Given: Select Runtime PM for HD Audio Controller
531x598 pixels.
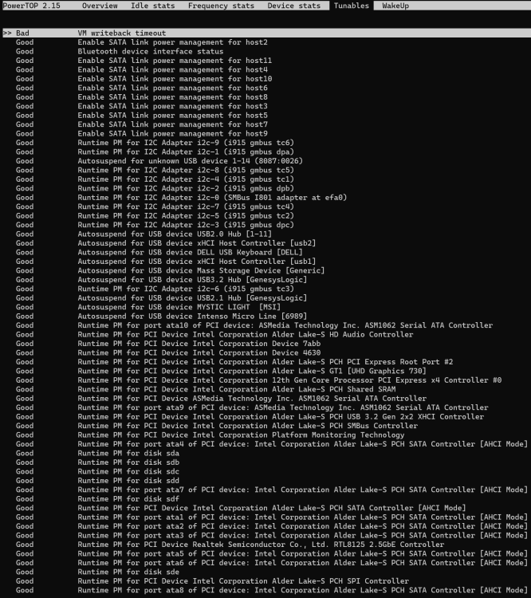Looking at the screenshot, I should 214,335.
